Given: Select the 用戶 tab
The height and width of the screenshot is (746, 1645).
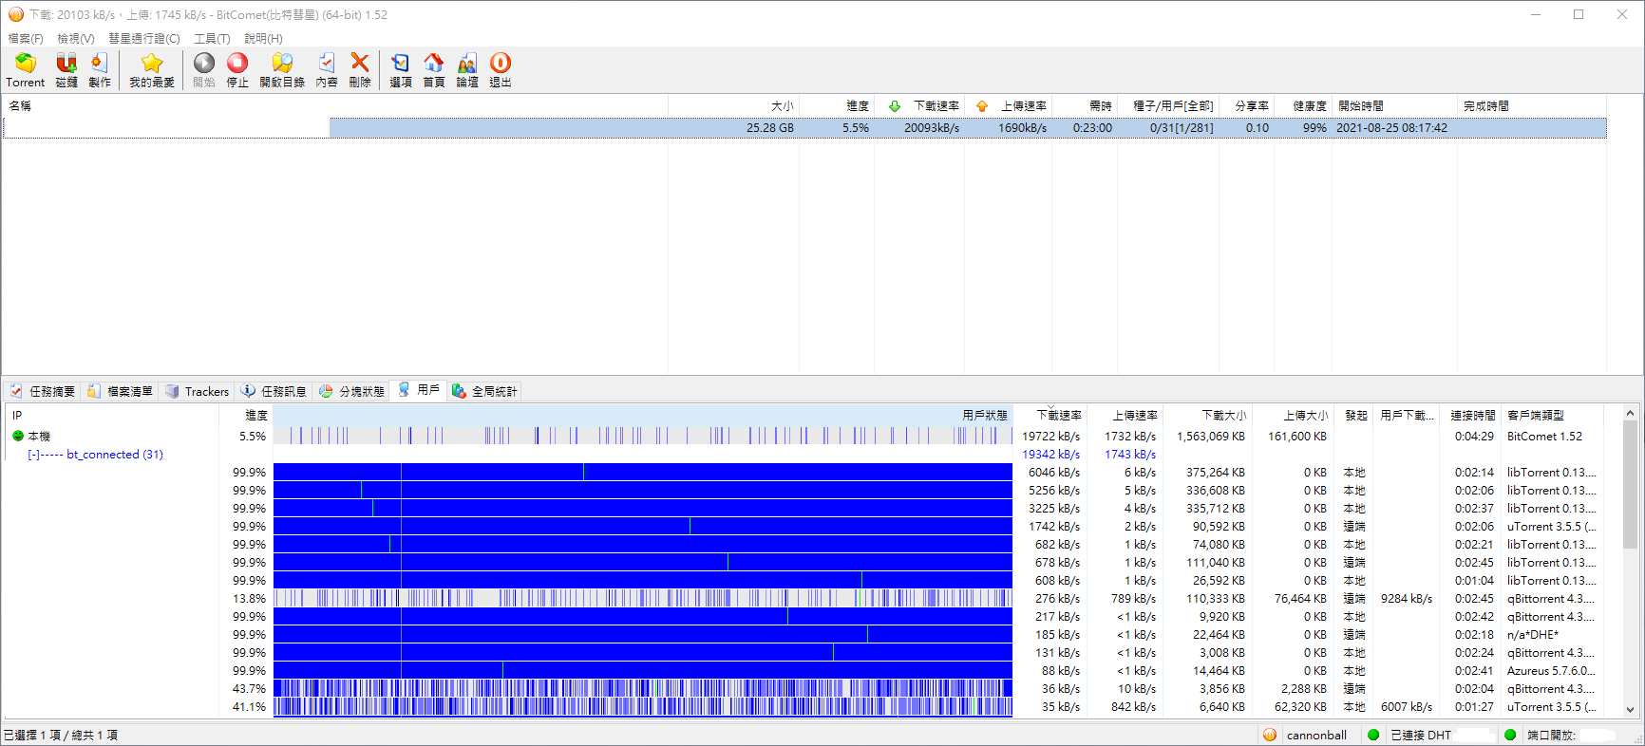Looking at the screenshot, I should pyautogui.click(x=419, y=390).
